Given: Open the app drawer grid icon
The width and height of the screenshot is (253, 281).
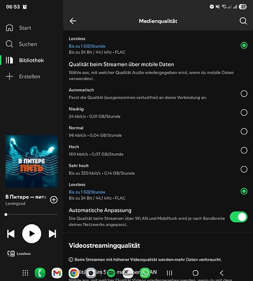Looking at the screenshot, I should (x=25, y=273).
